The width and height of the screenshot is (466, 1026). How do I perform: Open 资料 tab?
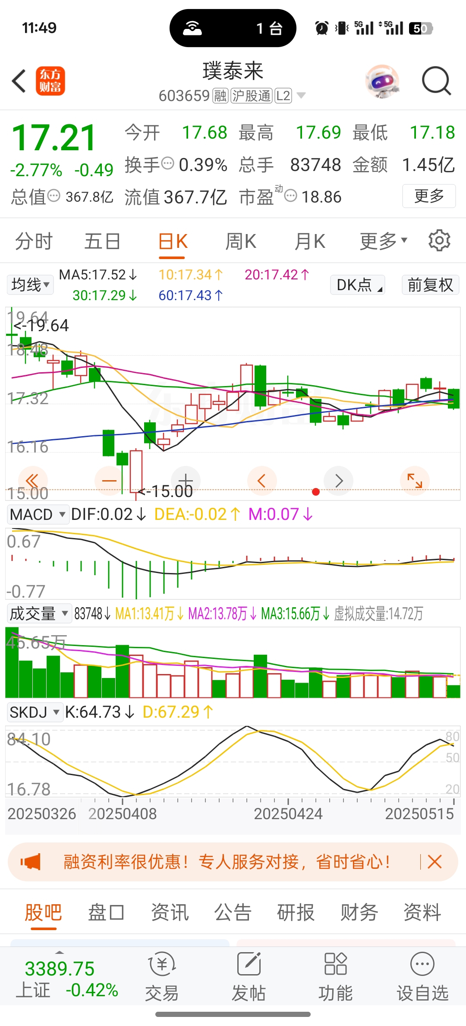tap(422, 912)
